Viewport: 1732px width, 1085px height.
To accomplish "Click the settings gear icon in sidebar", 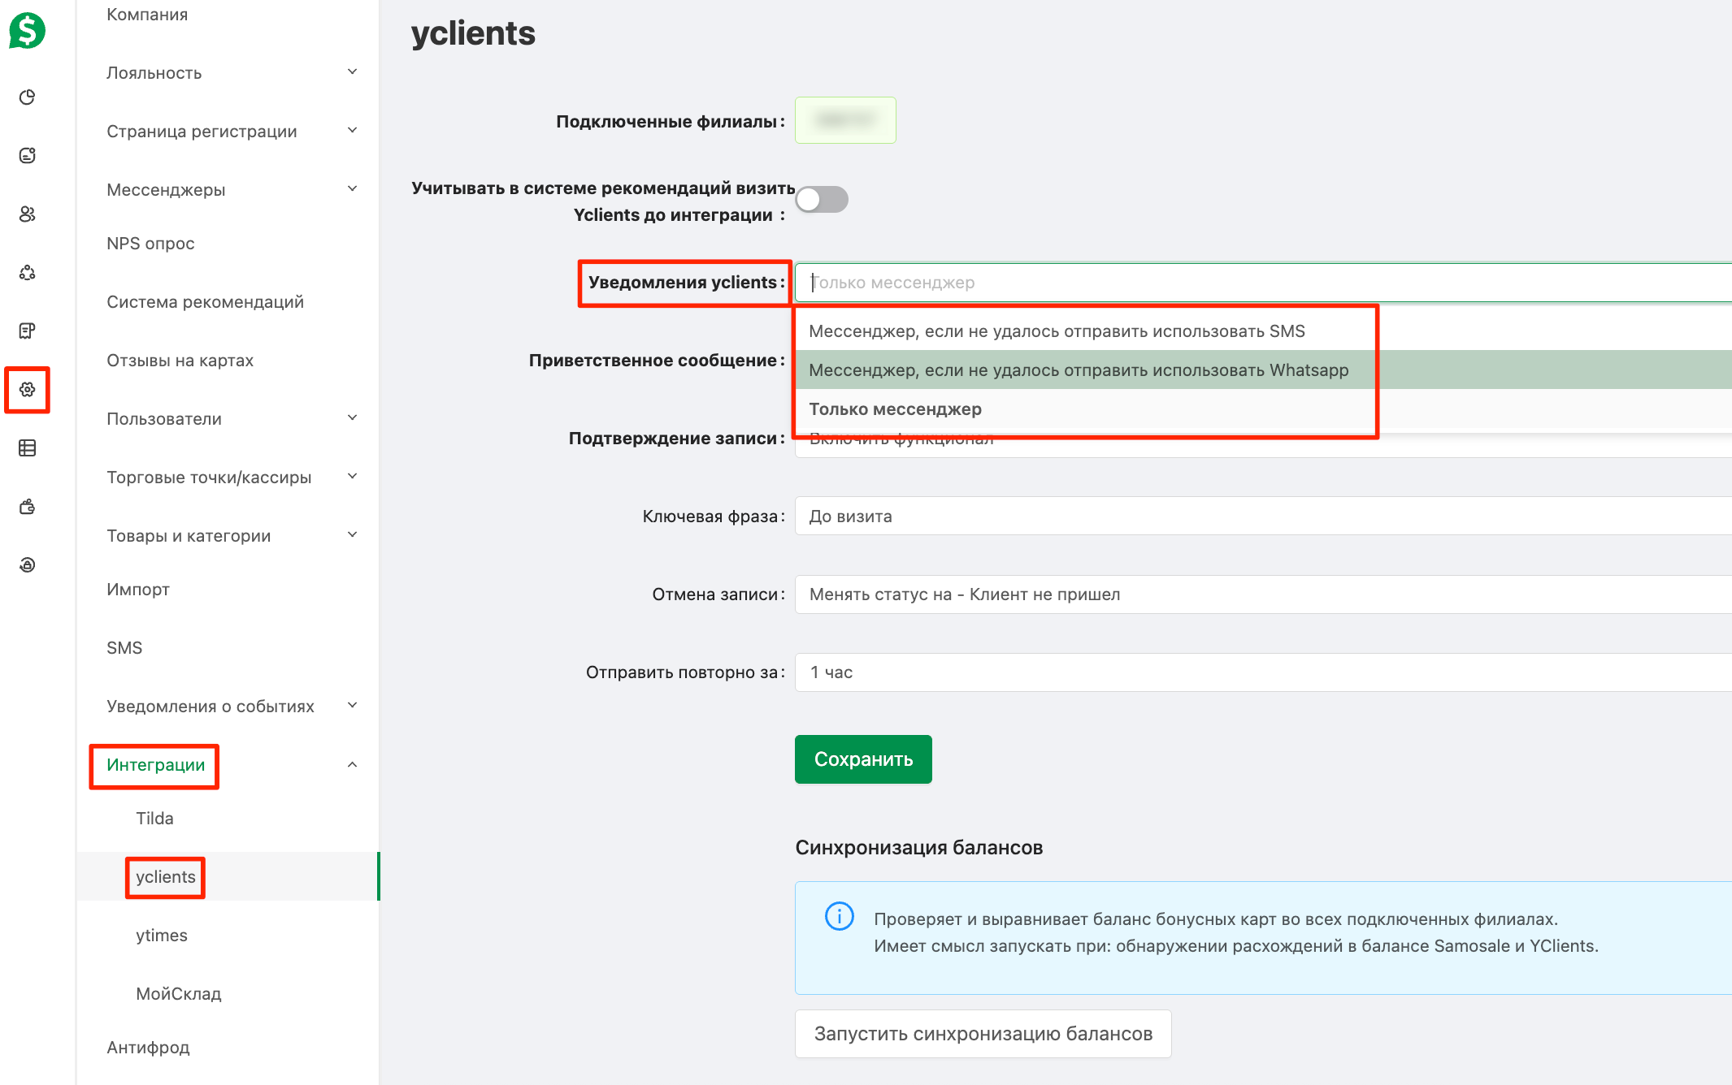I will pos(27,390).
